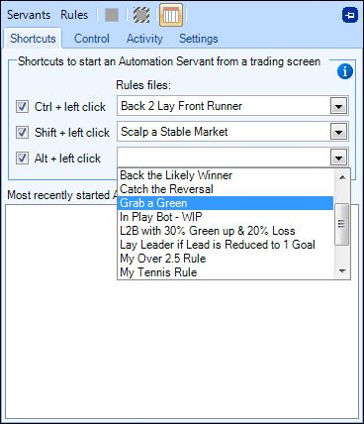Open the blue info icon
This screenshot has width=364, height=424.
345,71
